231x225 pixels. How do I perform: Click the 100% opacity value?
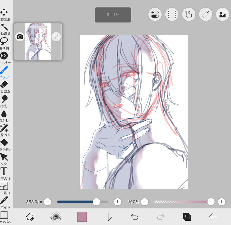click(x=134, y=202)
